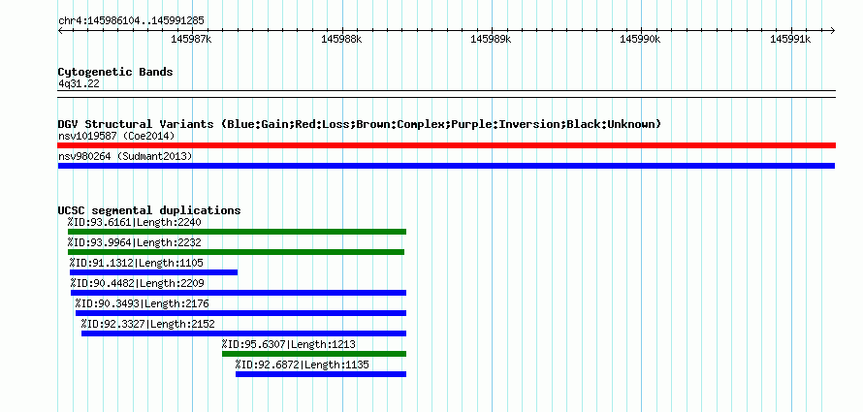Open the Cytogenetic Bands track title
This screenshot has width=863, height=412.
[x=115, y=72]
